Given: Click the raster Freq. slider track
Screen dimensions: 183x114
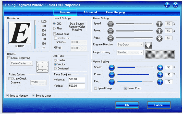Looking at the screenshot, I should click(x=134, y=38).
